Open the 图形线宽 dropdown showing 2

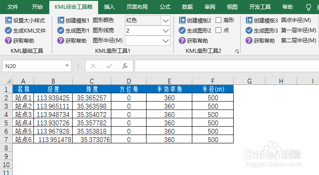tap(165, 31)
